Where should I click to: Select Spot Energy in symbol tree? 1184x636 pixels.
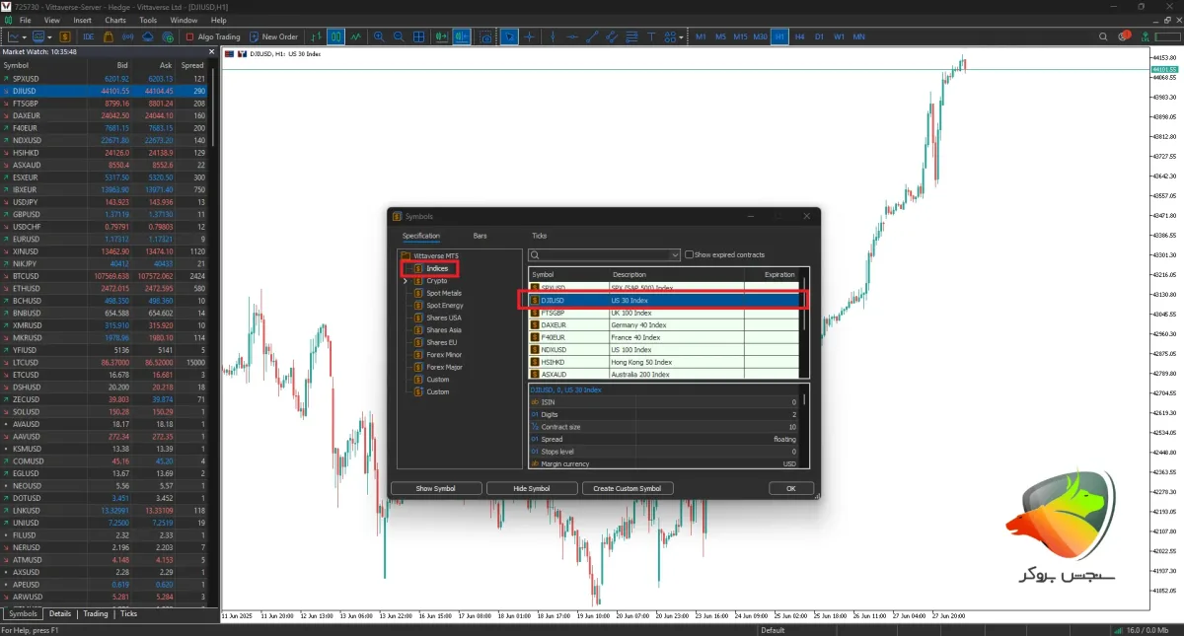pos(444,306)
